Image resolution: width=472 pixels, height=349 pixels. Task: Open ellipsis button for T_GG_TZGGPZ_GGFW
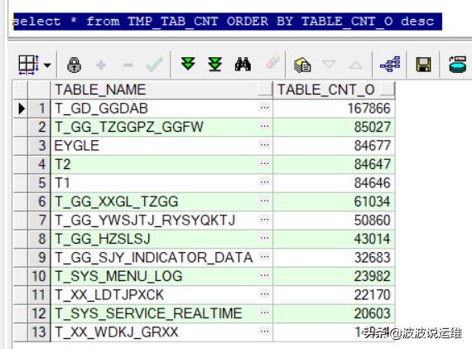tap(264, 127)
